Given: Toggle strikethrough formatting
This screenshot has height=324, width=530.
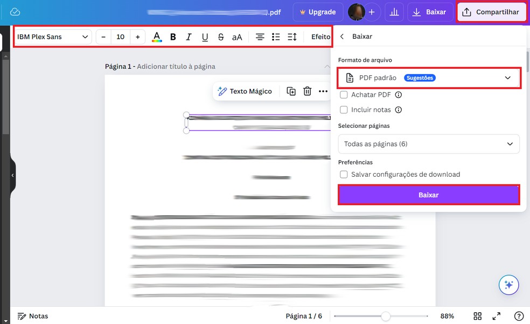Looking at the screenshot, I should 221,37.
